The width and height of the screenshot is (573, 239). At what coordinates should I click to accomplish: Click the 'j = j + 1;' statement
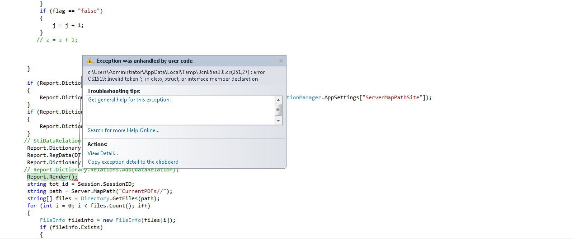(68, 25)
